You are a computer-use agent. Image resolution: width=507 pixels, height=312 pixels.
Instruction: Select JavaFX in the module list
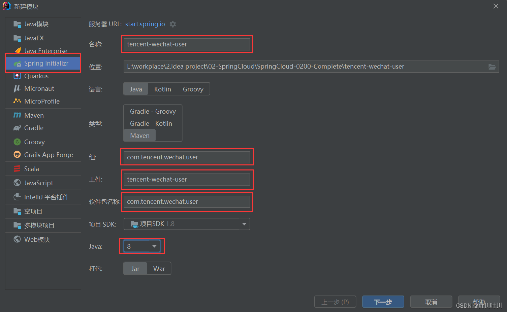pyautogui.click(x=43, y=38)
